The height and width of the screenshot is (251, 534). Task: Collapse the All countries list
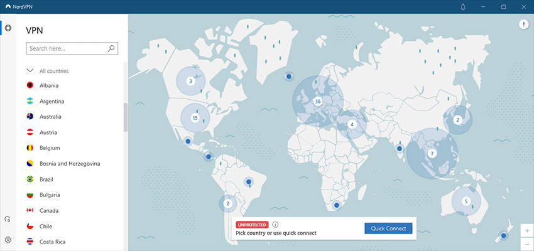click(x=30, y=71)
